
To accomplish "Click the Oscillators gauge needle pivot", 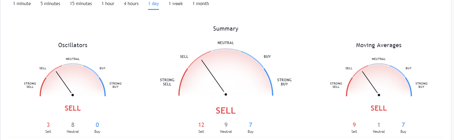I will point(73,95).
